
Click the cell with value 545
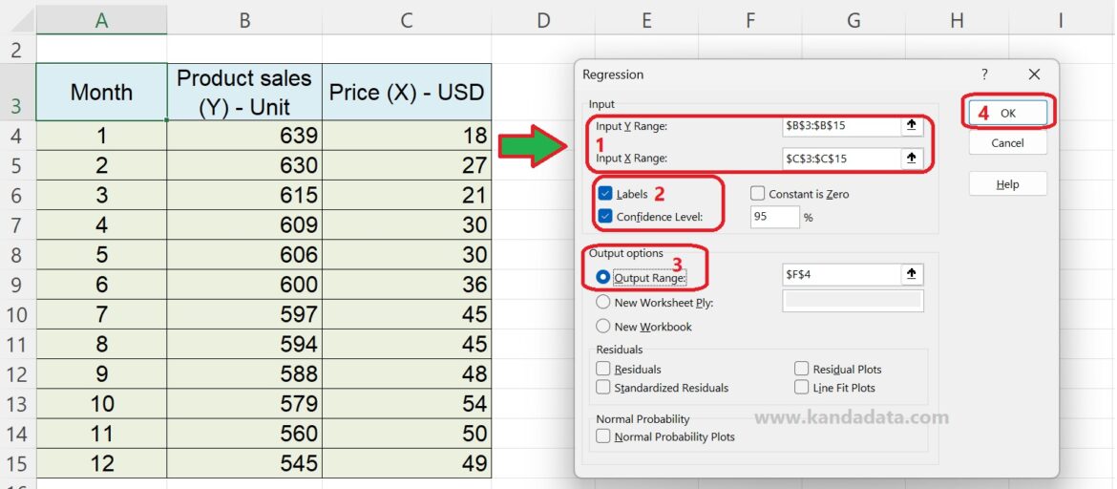tap(244, 463)
